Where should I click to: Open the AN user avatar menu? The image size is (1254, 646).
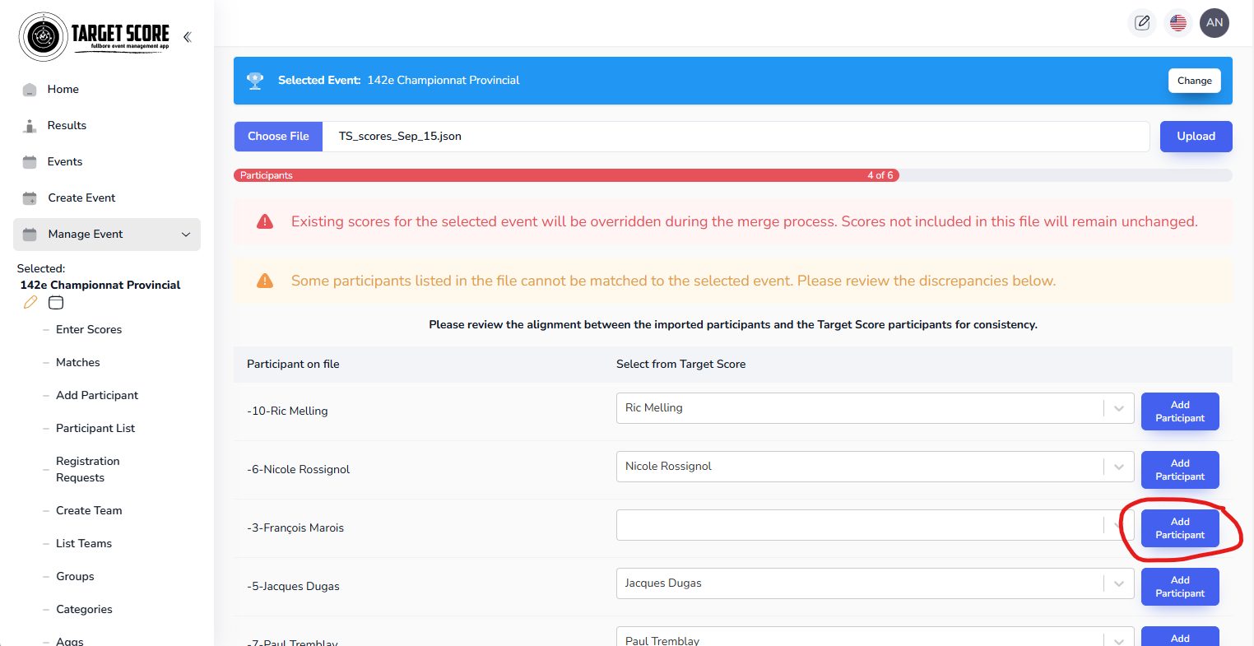(x=1215, y=23)
